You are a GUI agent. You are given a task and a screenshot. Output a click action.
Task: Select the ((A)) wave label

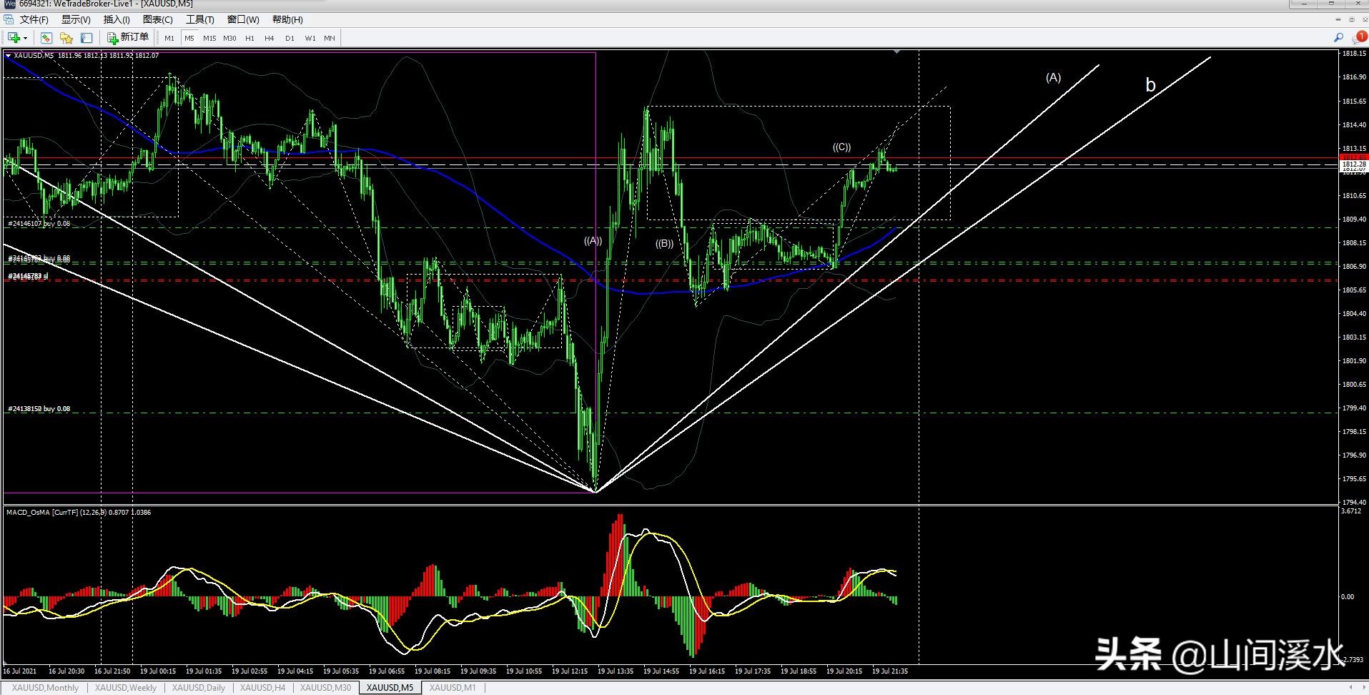point(593,241)
